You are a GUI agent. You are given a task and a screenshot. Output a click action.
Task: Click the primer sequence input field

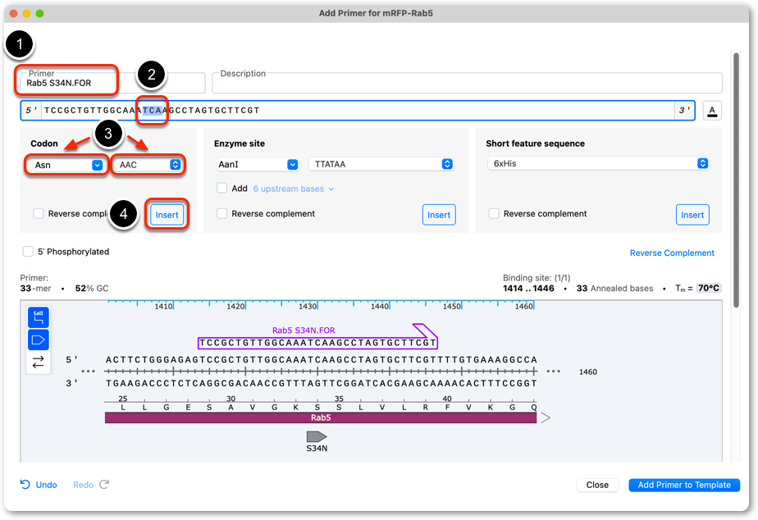[x=358, y=111]
